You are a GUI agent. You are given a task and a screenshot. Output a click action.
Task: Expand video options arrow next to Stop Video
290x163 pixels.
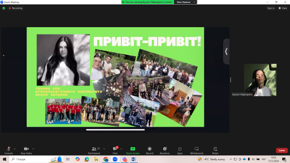33,149
